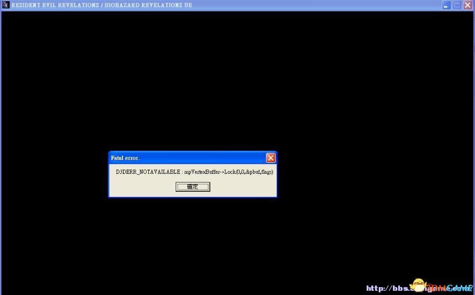Click the RESIDENT EVIL REVELATIONS window title text
Viewport: 475px width, 295px height.
pyautogui.click(x=102, y=5)
